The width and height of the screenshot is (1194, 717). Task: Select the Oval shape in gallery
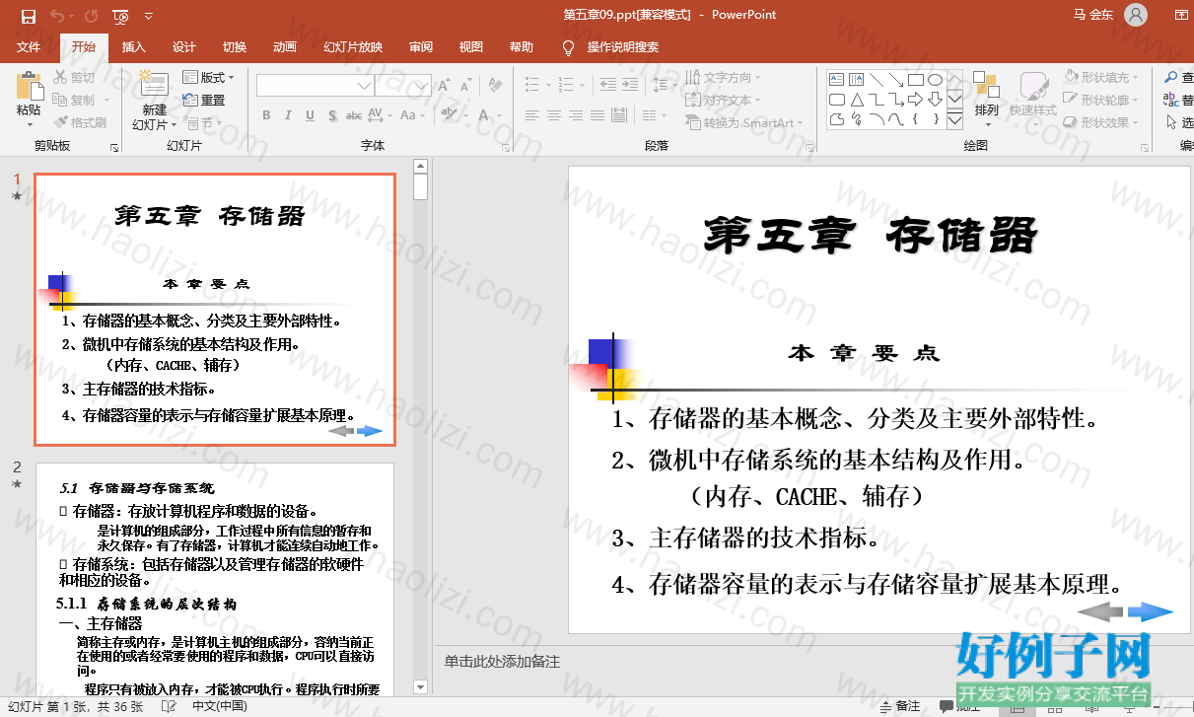[935, 80]
